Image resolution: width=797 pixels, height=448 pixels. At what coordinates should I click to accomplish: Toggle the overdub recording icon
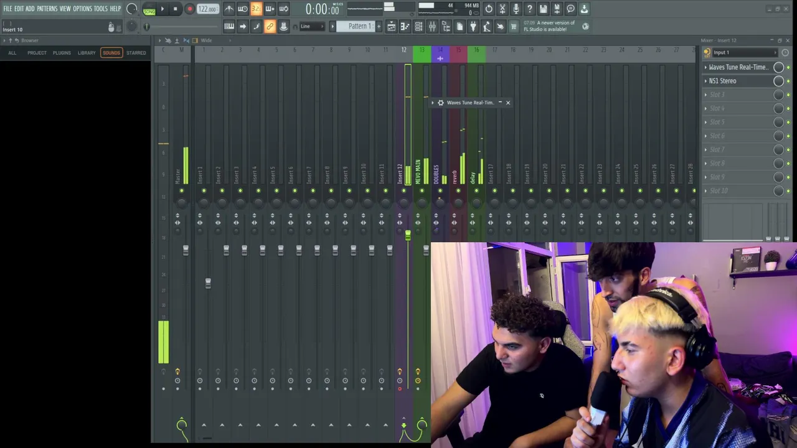point(270,9)
